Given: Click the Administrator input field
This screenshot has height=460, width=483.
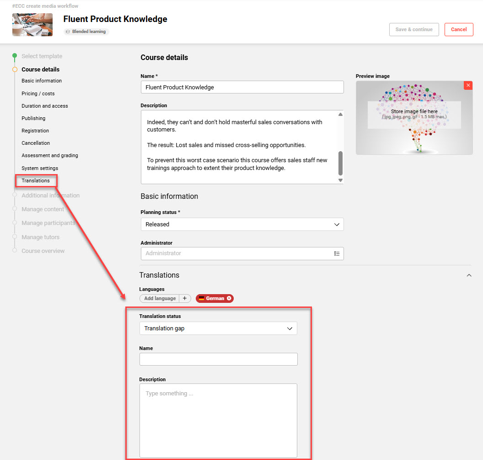Looking at the screenshot, I should (x=242, y=254).
